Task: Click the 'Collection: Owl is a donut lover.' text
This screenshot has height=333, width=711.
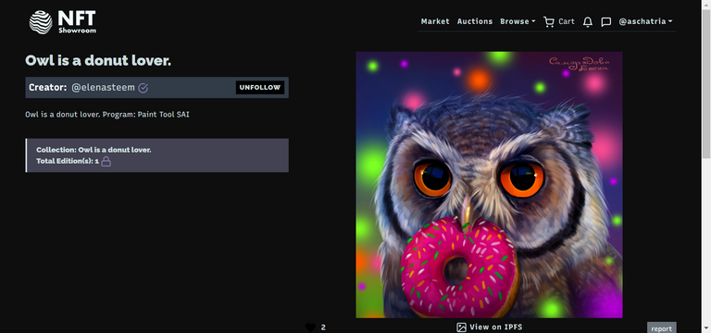Action: click(94, 150)
